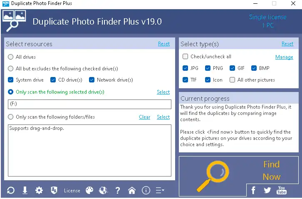302x199 pixels.
Task: Click the Manage link for file types
Action: 284,57
